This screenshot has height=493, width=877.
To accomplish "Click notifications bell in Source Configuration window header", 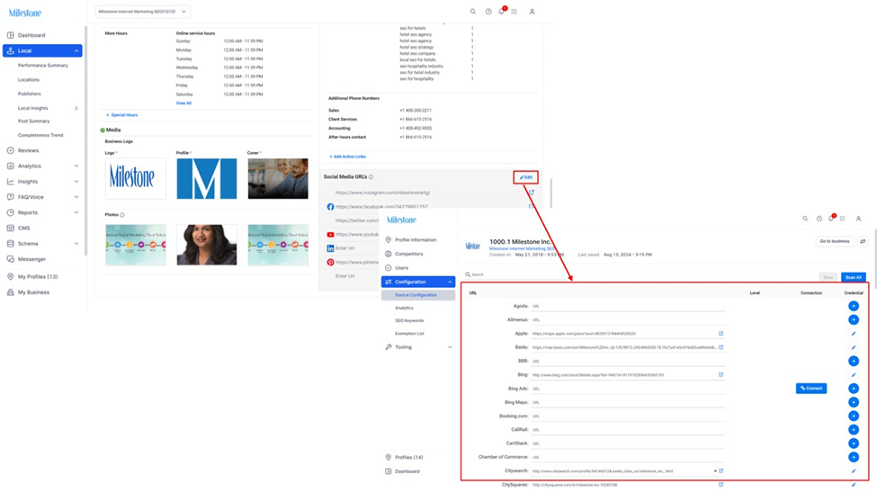I will 831,219.
